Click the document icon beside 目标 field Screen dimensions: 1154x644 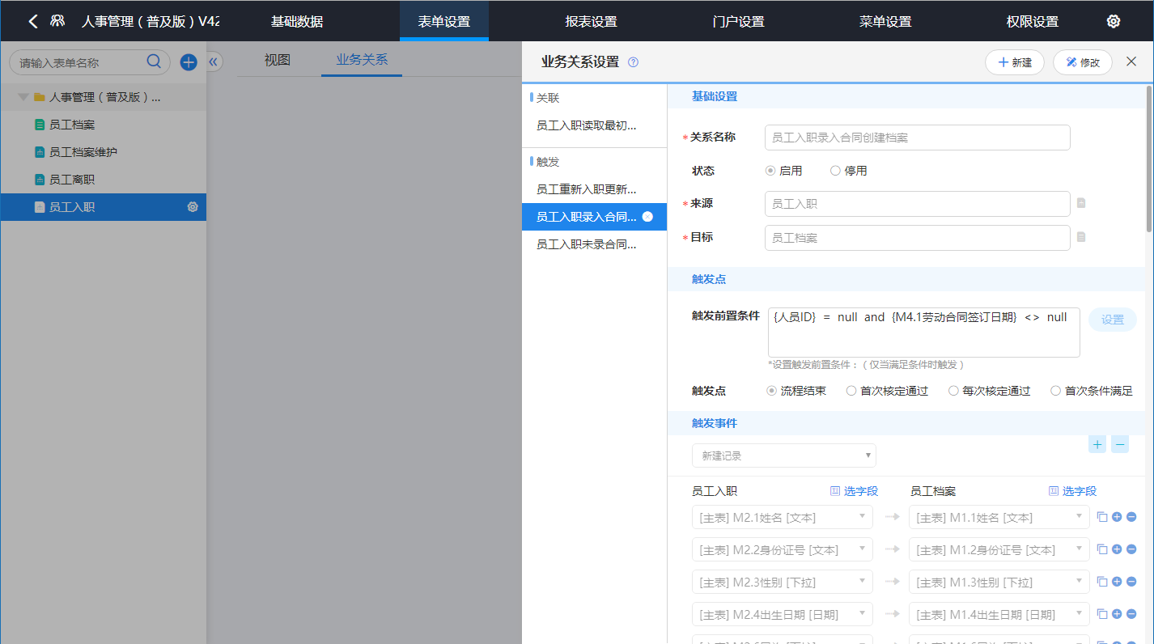pyautogui.click(x=1081, y=237)
